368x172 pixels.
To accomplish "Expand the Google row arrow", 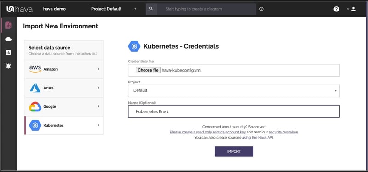I will [98, 106].
